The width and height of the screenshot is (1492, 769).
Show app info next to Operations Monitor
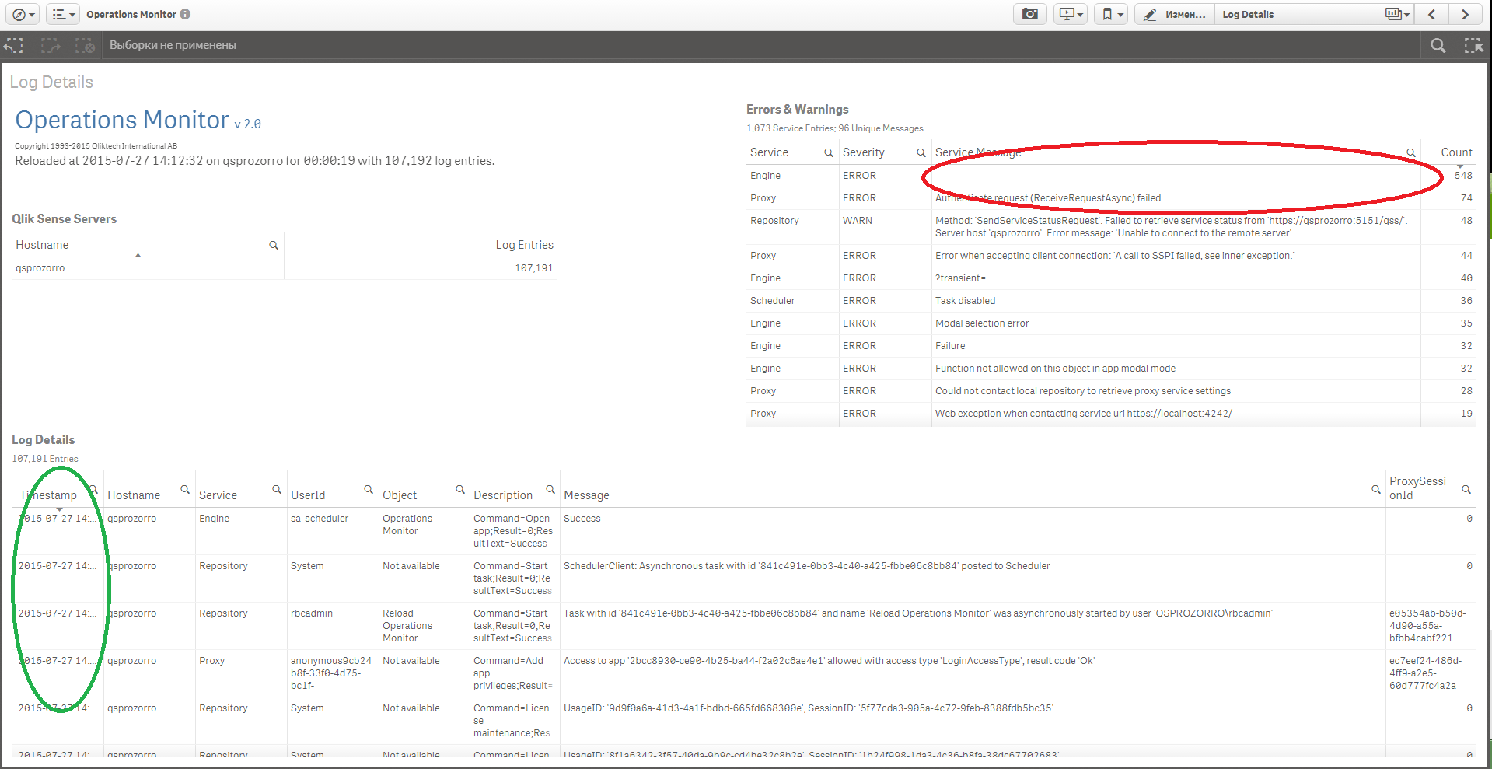[185, 14]
